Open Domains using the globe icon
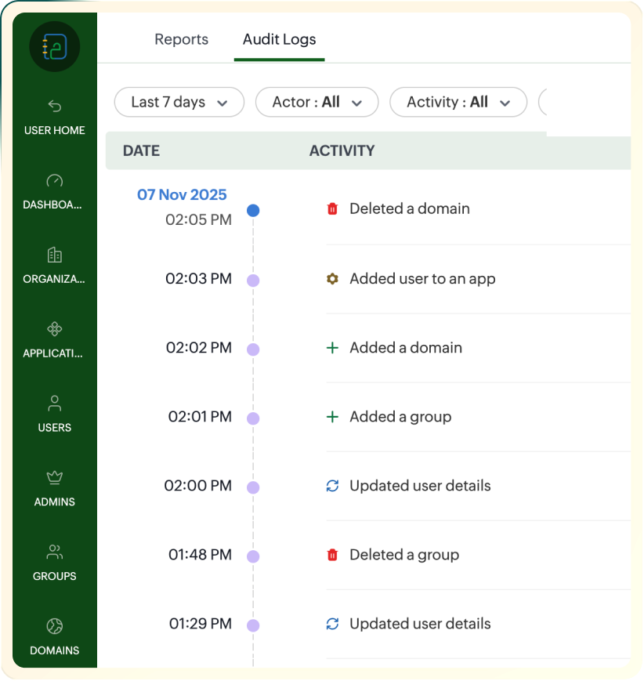The height and width of the screenshot is (681, 644). 53,626
